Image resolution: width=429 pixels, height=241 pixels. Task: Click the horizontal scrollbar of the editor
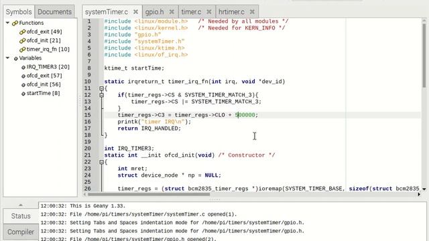tap(149, 194)
